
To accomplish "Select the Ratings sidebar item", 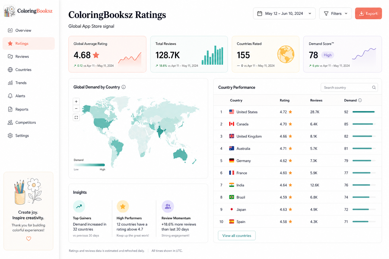I will 29,44.
